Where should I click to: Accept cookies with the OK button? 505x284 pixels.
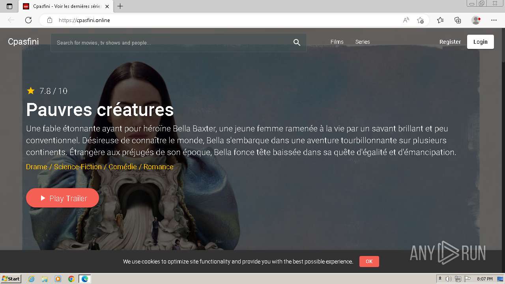click(x=369, y=262)
